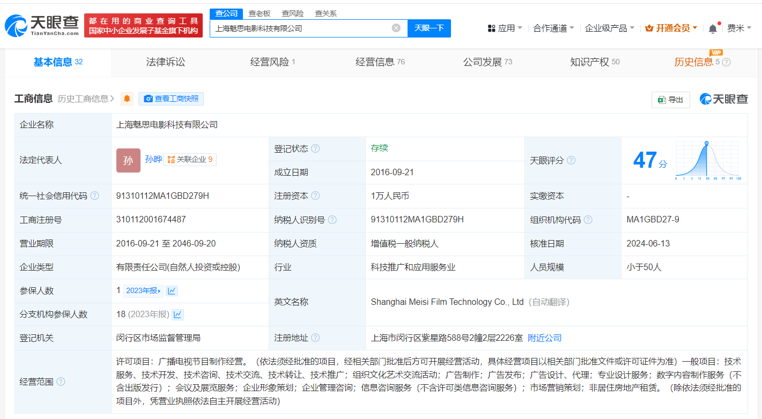Expand the 开通会员 dropdown
This screenshot has height=419, width=762.
(x=695, y=28)
